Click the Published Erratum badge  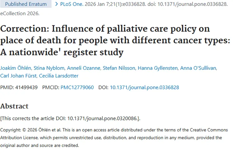pos(26,4)
